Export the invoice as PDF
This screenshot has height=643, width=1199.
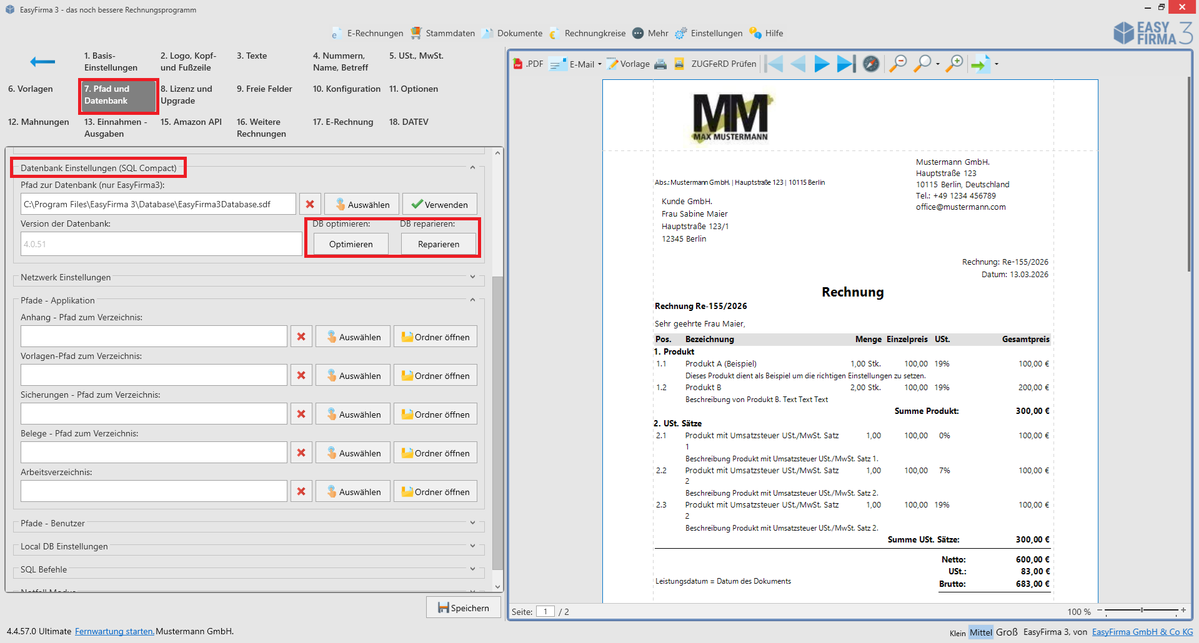(528, 64)
